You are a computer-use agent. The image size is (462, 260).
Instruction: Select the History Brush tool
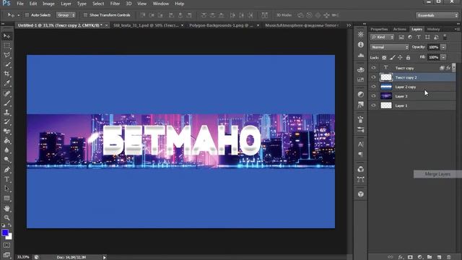coord(7,122)
